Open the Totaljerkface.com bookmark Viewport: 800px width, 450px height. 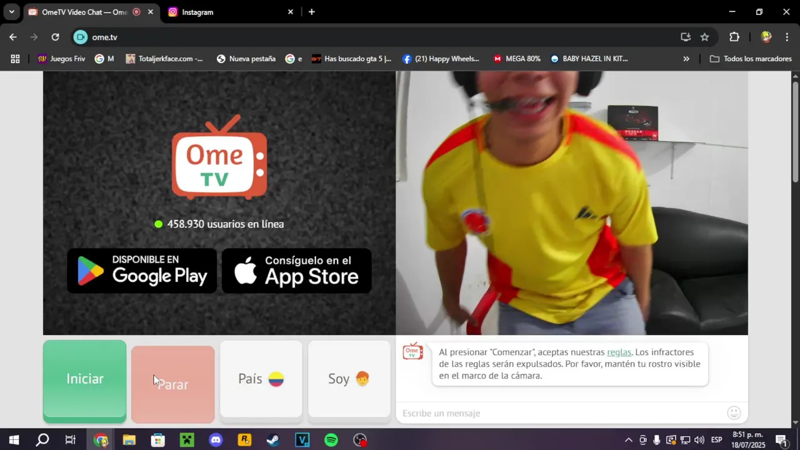point(164,59)
